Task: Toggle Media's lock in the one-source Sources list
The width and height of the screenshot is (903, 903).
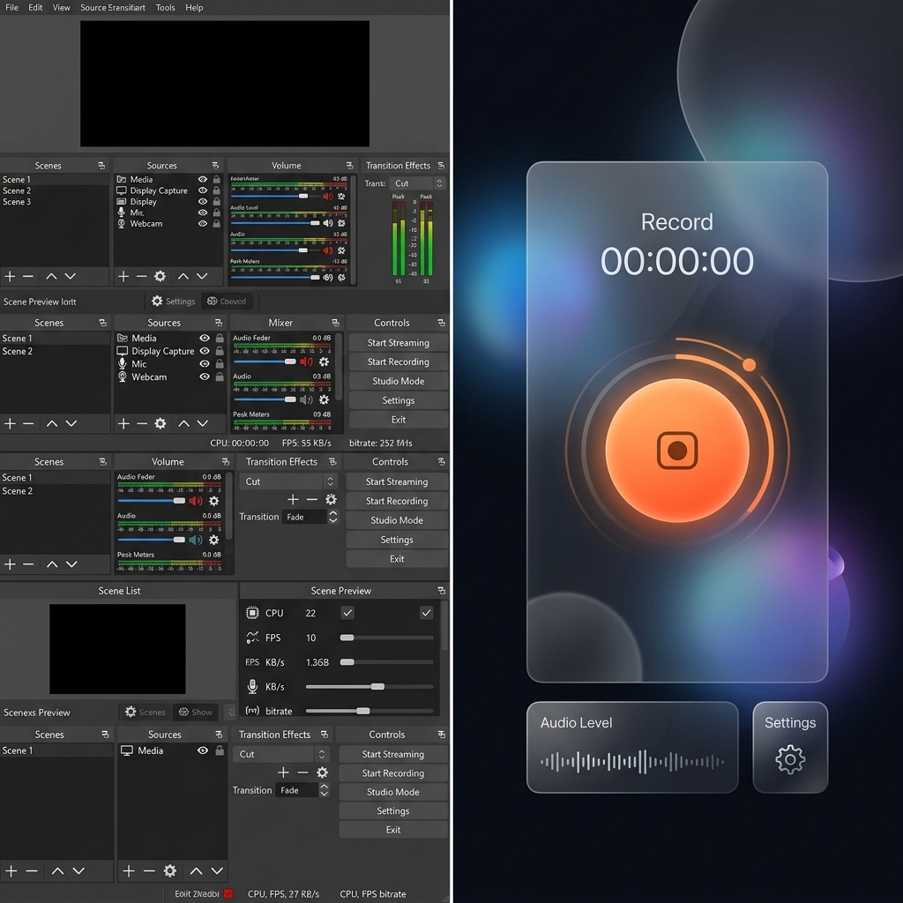Action: coord(220,750)
